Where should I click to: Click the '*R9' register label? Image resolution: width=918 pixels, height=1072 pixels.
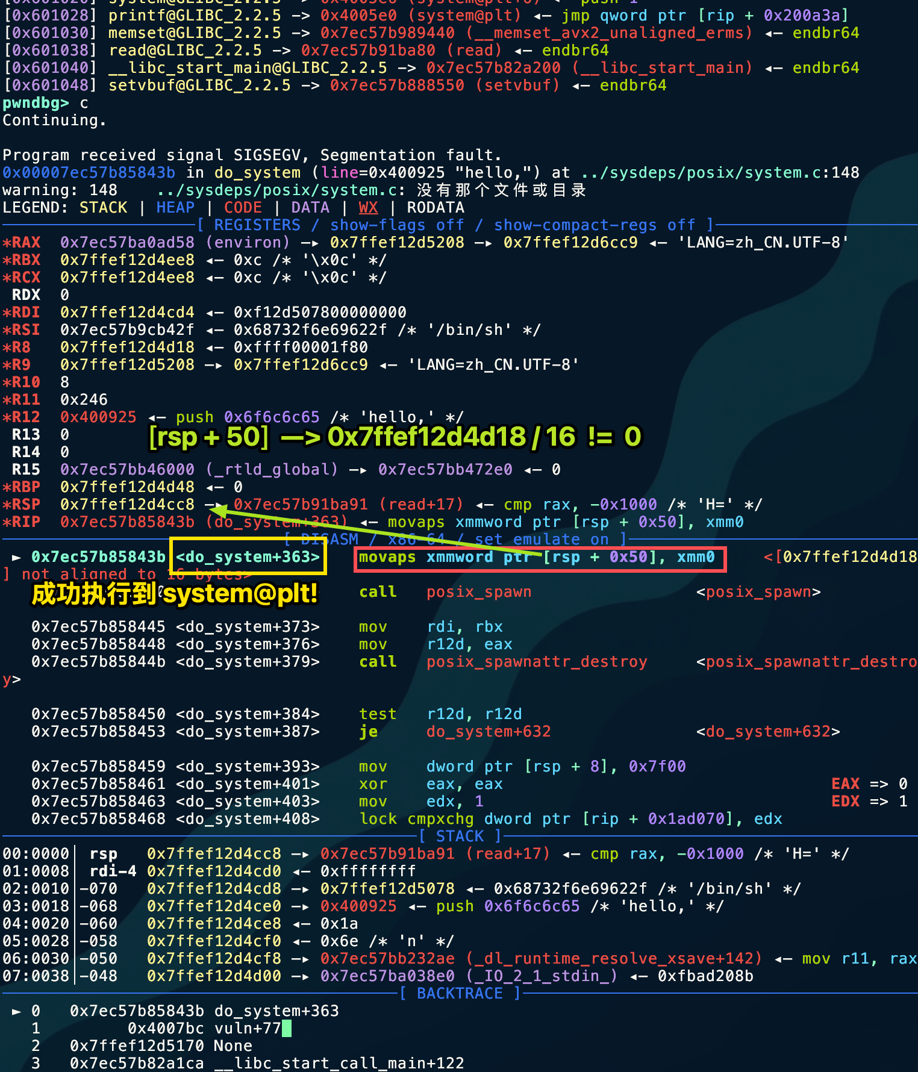point(17,365)
